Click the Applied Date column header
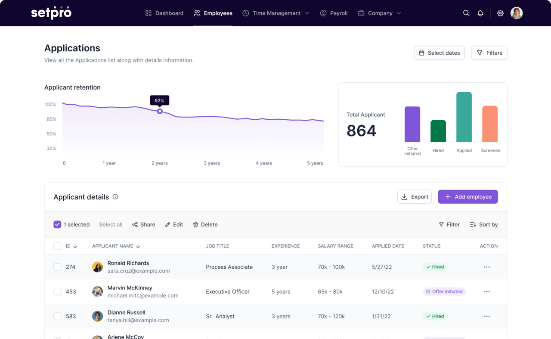This screenshot has width=551, height=339. pos(388,246)
